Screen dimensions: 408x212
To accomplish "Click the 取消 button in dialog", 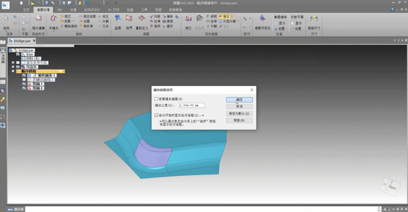I will tap(239, 106).
